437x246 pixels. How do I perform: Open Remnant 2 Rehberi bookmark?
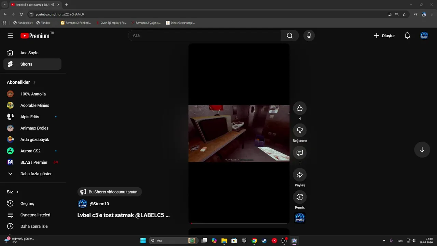click(76, 23)
